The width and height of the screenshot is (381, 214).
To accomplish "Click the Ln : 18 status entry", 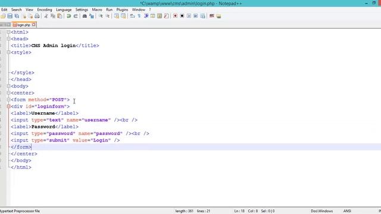I will coord(239,211).
